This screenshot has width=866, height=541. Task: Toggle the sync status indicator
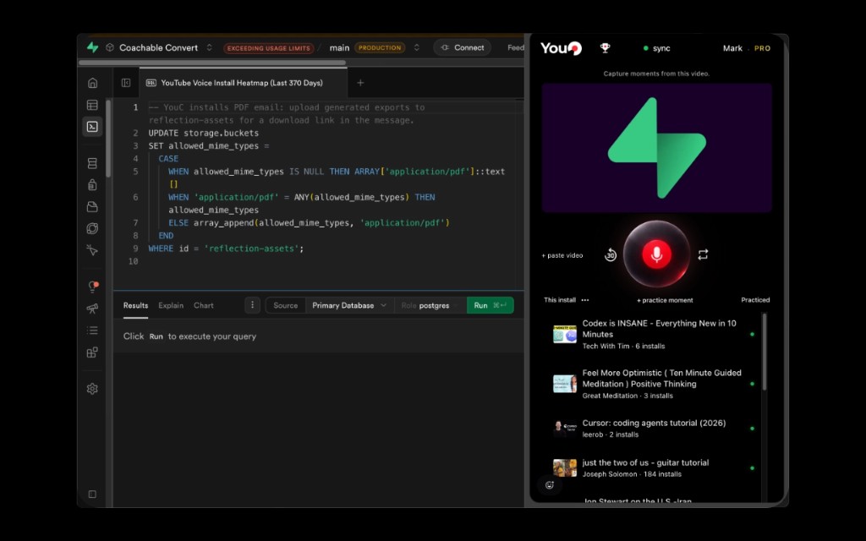point(656,48)
